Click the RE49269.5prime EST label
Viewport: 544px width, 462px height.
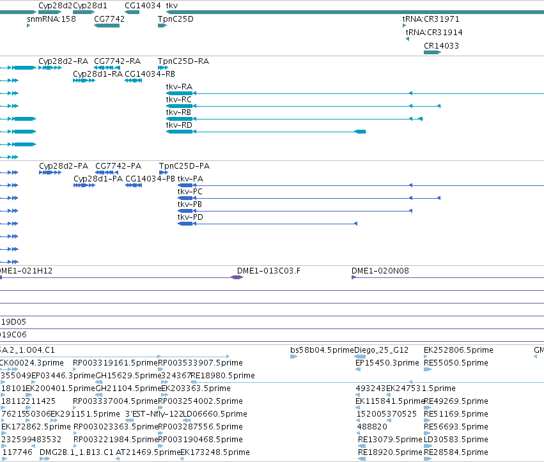(456, 401)
